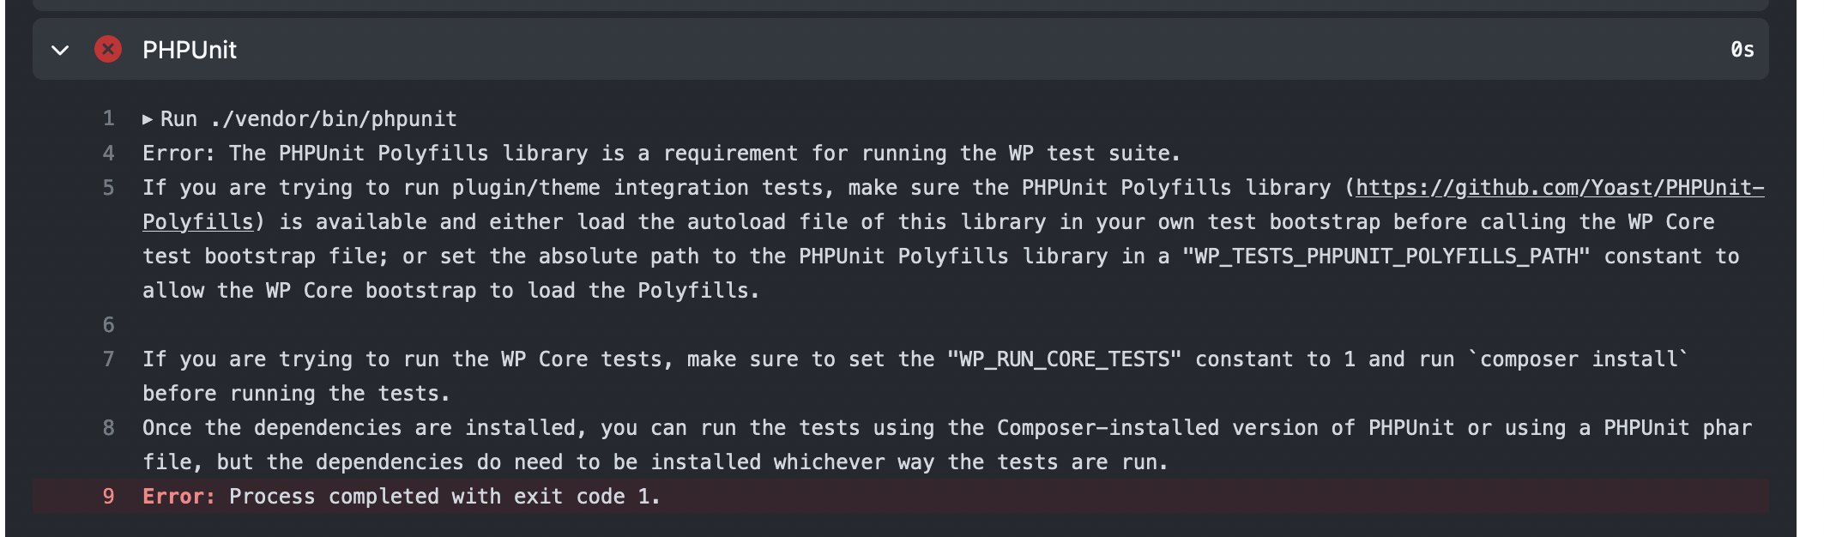Select line number 9 on the error line
Image resolution: width=1824 pixels, height=537 pixels.
pyautogui.click(x=106, y=496)
